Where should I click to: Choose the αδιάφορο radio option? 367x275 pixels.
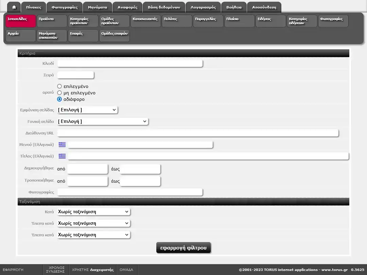pyautogui.click(x=59, y=99)
